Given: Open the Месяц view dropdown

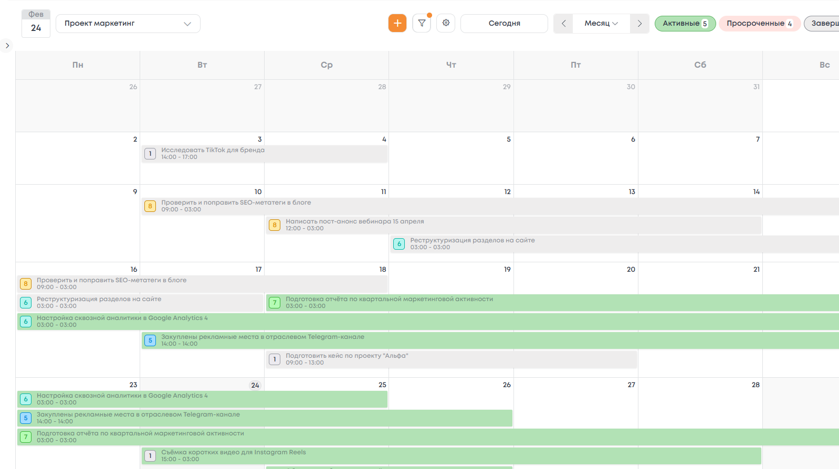Looking at the screenshot, I should pyautogui.click(x=601, y=24).
